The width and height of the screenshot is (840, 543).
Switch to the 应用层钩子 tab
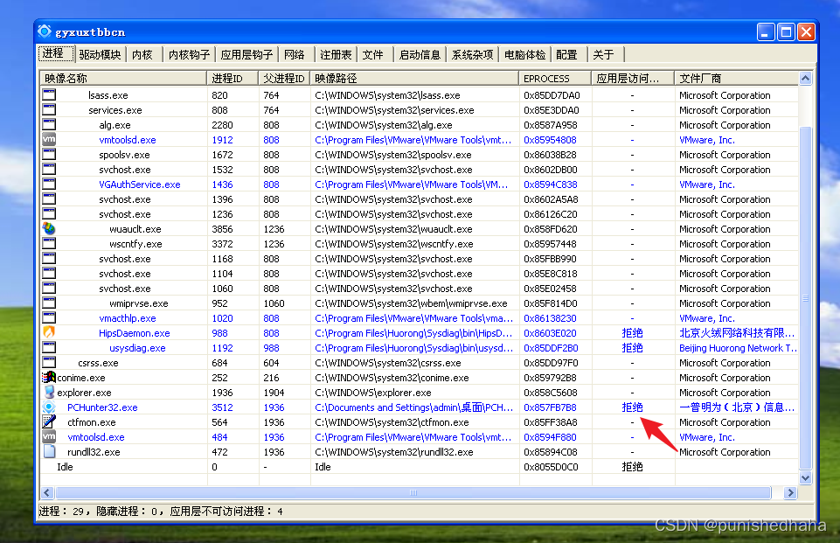point(246,55)
